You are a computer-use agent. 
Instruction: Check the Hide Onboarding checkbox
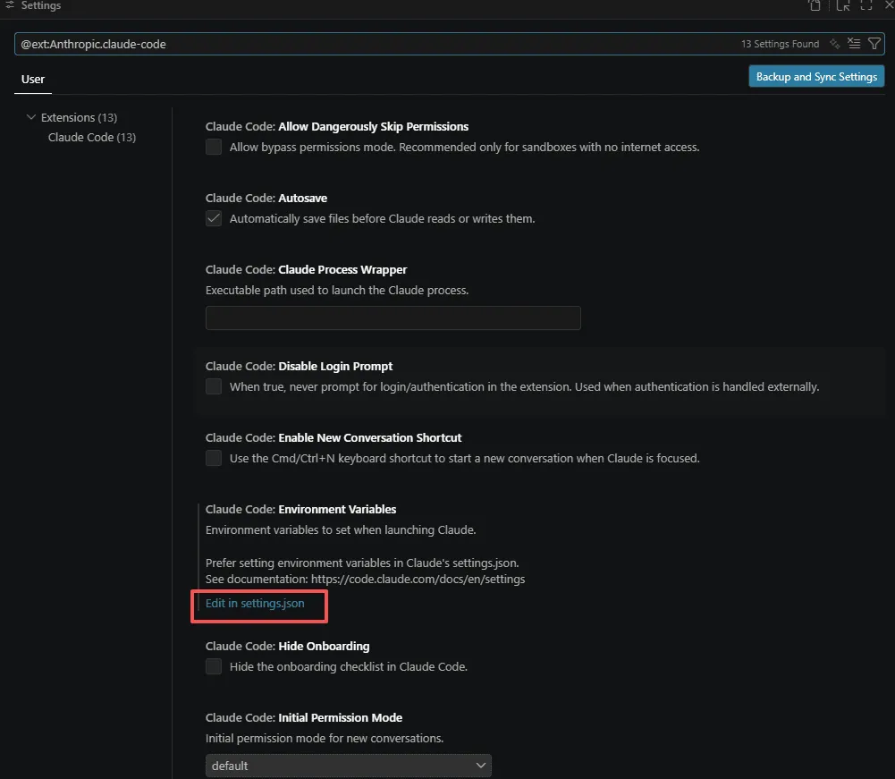(214, 666)
